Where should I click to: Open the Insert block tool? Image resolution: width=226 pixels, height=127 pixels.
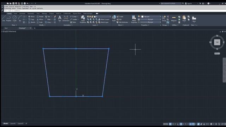(x=114, y=18)
